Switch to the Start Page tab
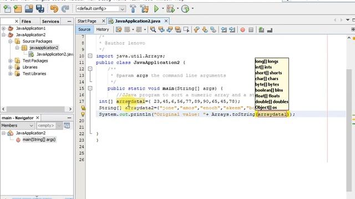This screenshot has height=199, width=355. pyautogui.click(x=87, y=21)
